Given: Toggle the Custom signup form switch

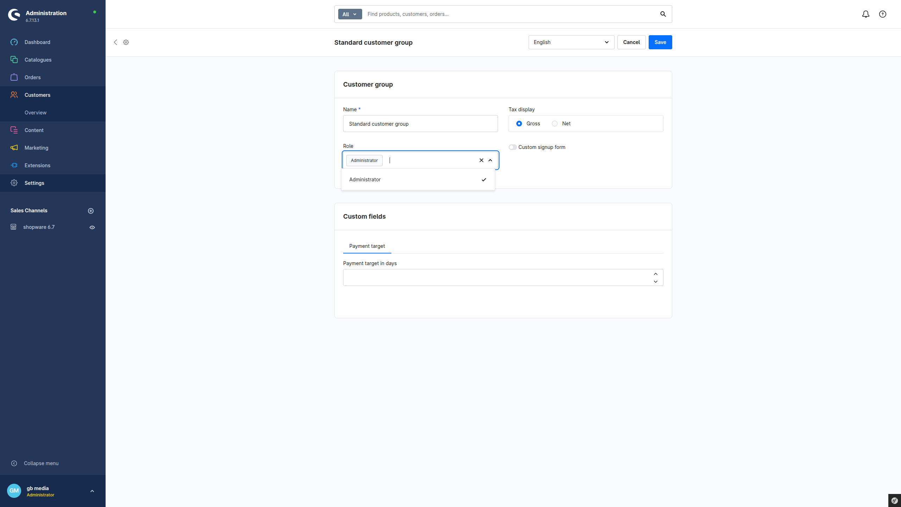Looking at the screenshot, I should click(512, 147).
